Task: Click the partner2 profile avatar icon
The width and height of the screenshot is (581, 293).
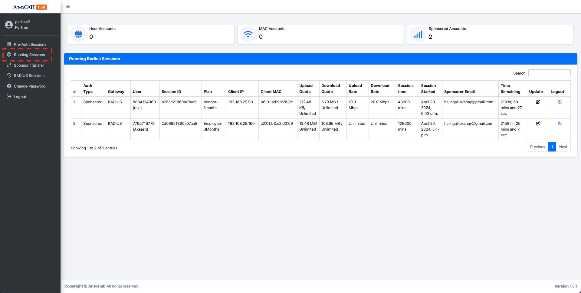Action: point(9,25)
